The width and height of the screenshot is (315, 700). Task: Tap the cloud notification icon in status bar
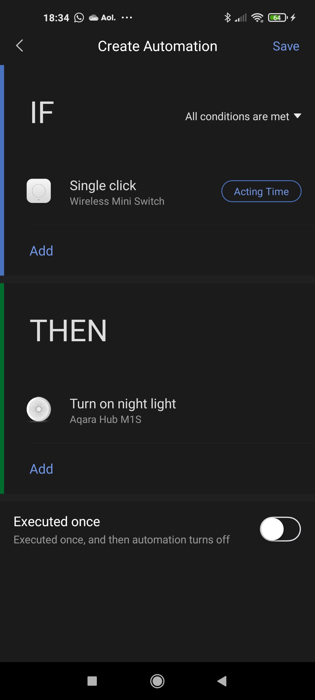pyautogui.click(x=93, y=18)
